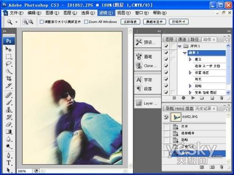The width and height of the screenshot is (234, 175).
Task: Uncheck the 粘贴 step checkmark in Actions
Action: point(166,86)
